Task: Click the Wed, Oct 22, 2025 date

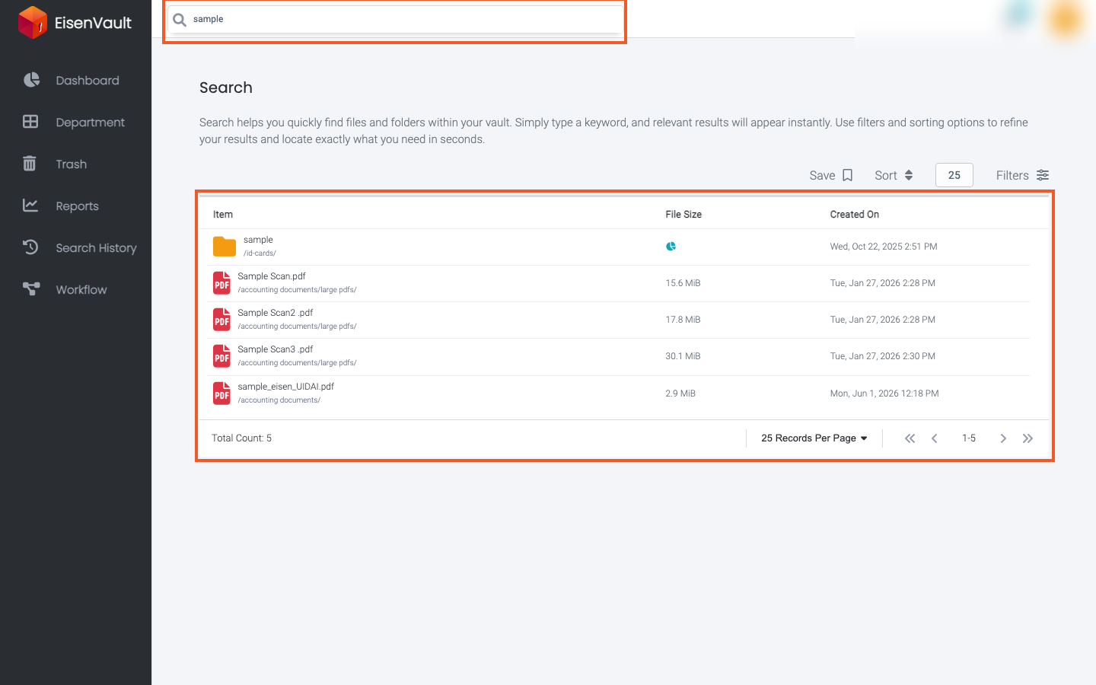Action: click(884, 247)
